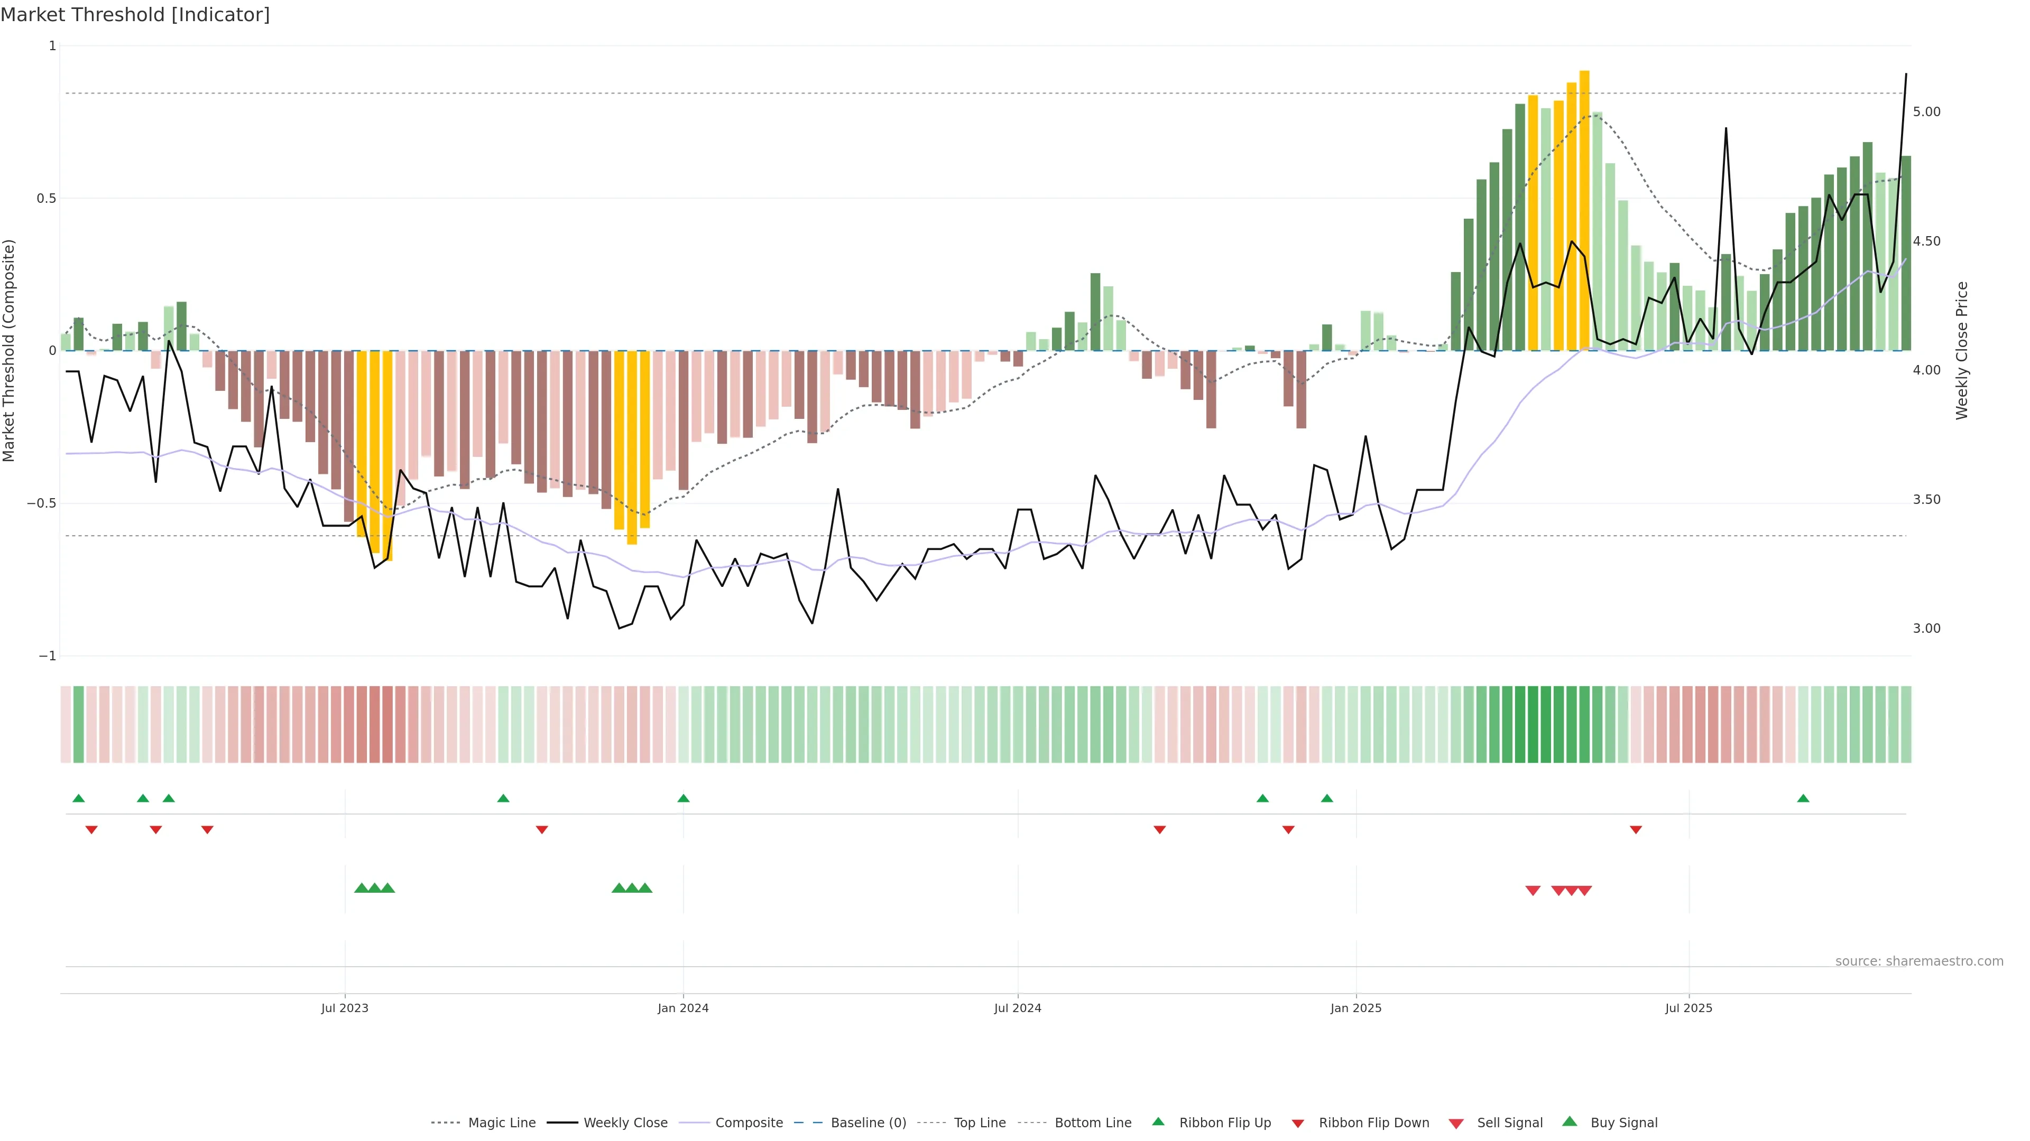Click Ribbon Flip Up legend triangle
Image resolution: width=2030 pixels, height=1141 pixels.
[x=1158, y=1121]
